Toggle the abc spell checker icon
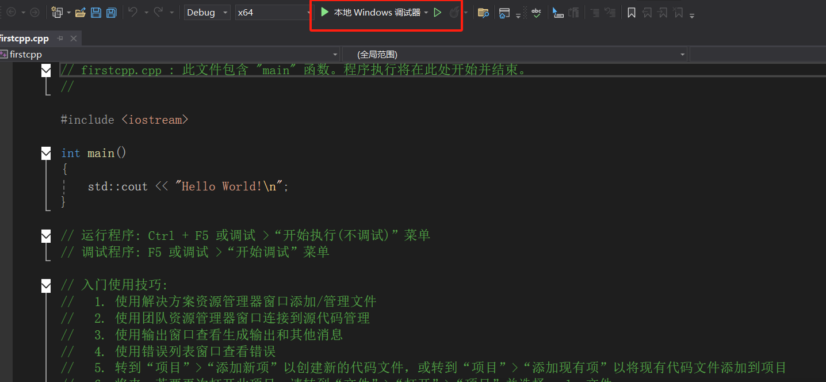The height and width of the screenshot is (382, 826). pyautogui.click(x=536, y=12)
